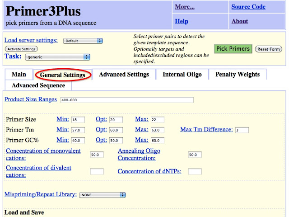The height and width of the screenshot is (217, 289).
Task: Click the Product Size Ranges input field
Action: tap(127, 100)
